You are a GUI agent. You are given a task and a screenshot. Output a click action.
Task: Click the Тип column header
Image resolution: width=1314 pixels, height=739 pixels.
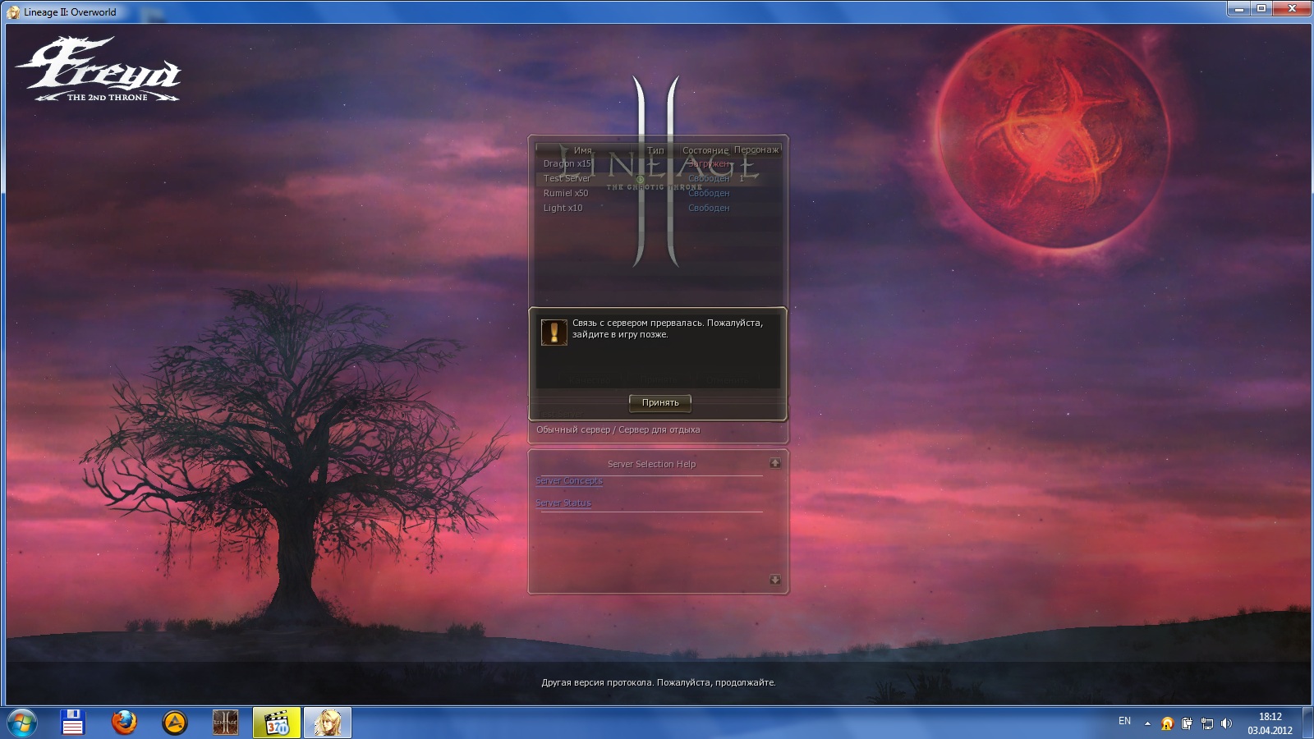pos(655,150)
